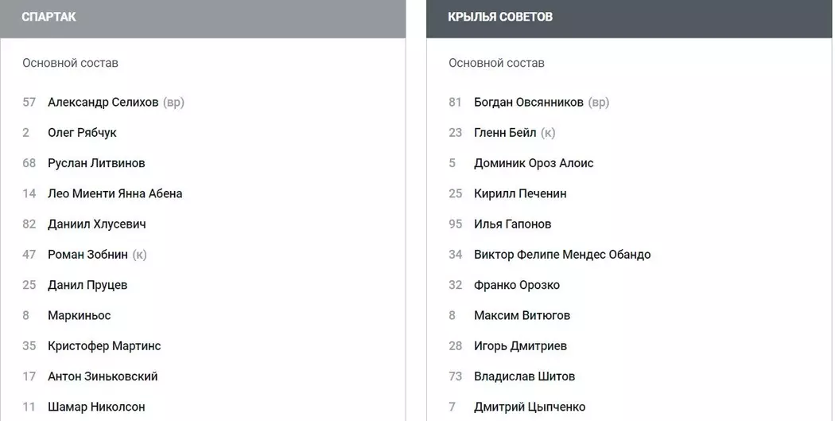Open Шамар Николсон profile
835x421 pixels.
pos(96,407)
